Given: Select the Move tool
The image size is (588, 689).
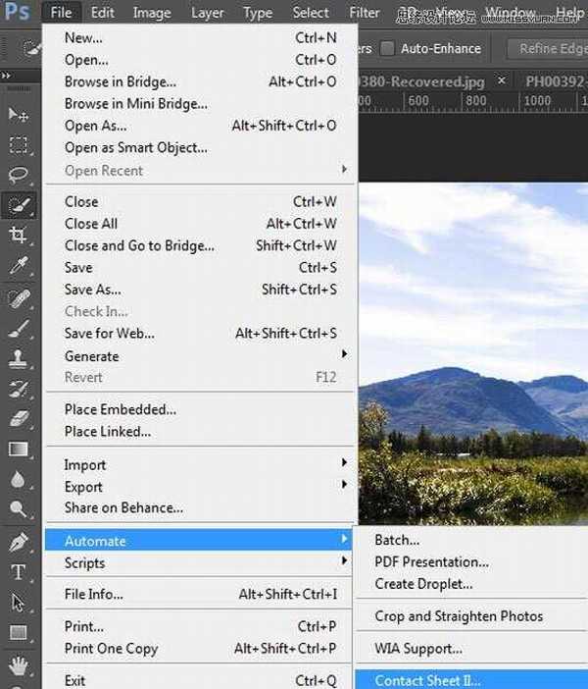Looking at the screenshot, I should (19, 115).
